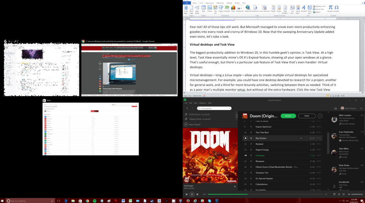Open Quick Parts in Word ribbon

tap(298, 9)
